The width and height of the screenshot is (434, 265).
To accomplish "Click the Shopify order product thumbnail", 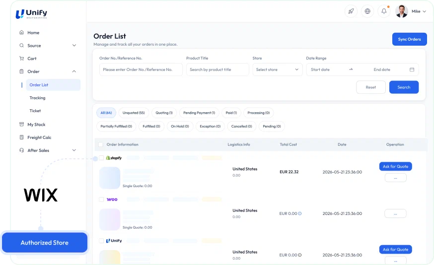I will point(110,178).
